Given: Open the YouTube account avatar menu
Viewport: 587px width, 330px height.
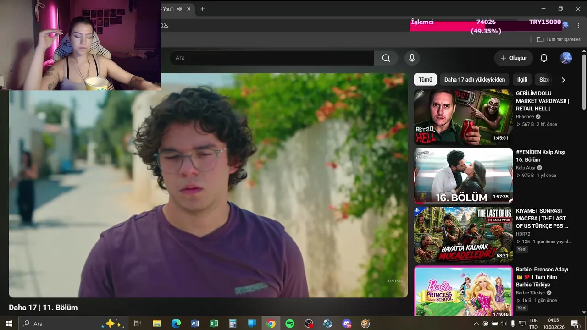Looking at the screenshot, I should tap(566, 58).
